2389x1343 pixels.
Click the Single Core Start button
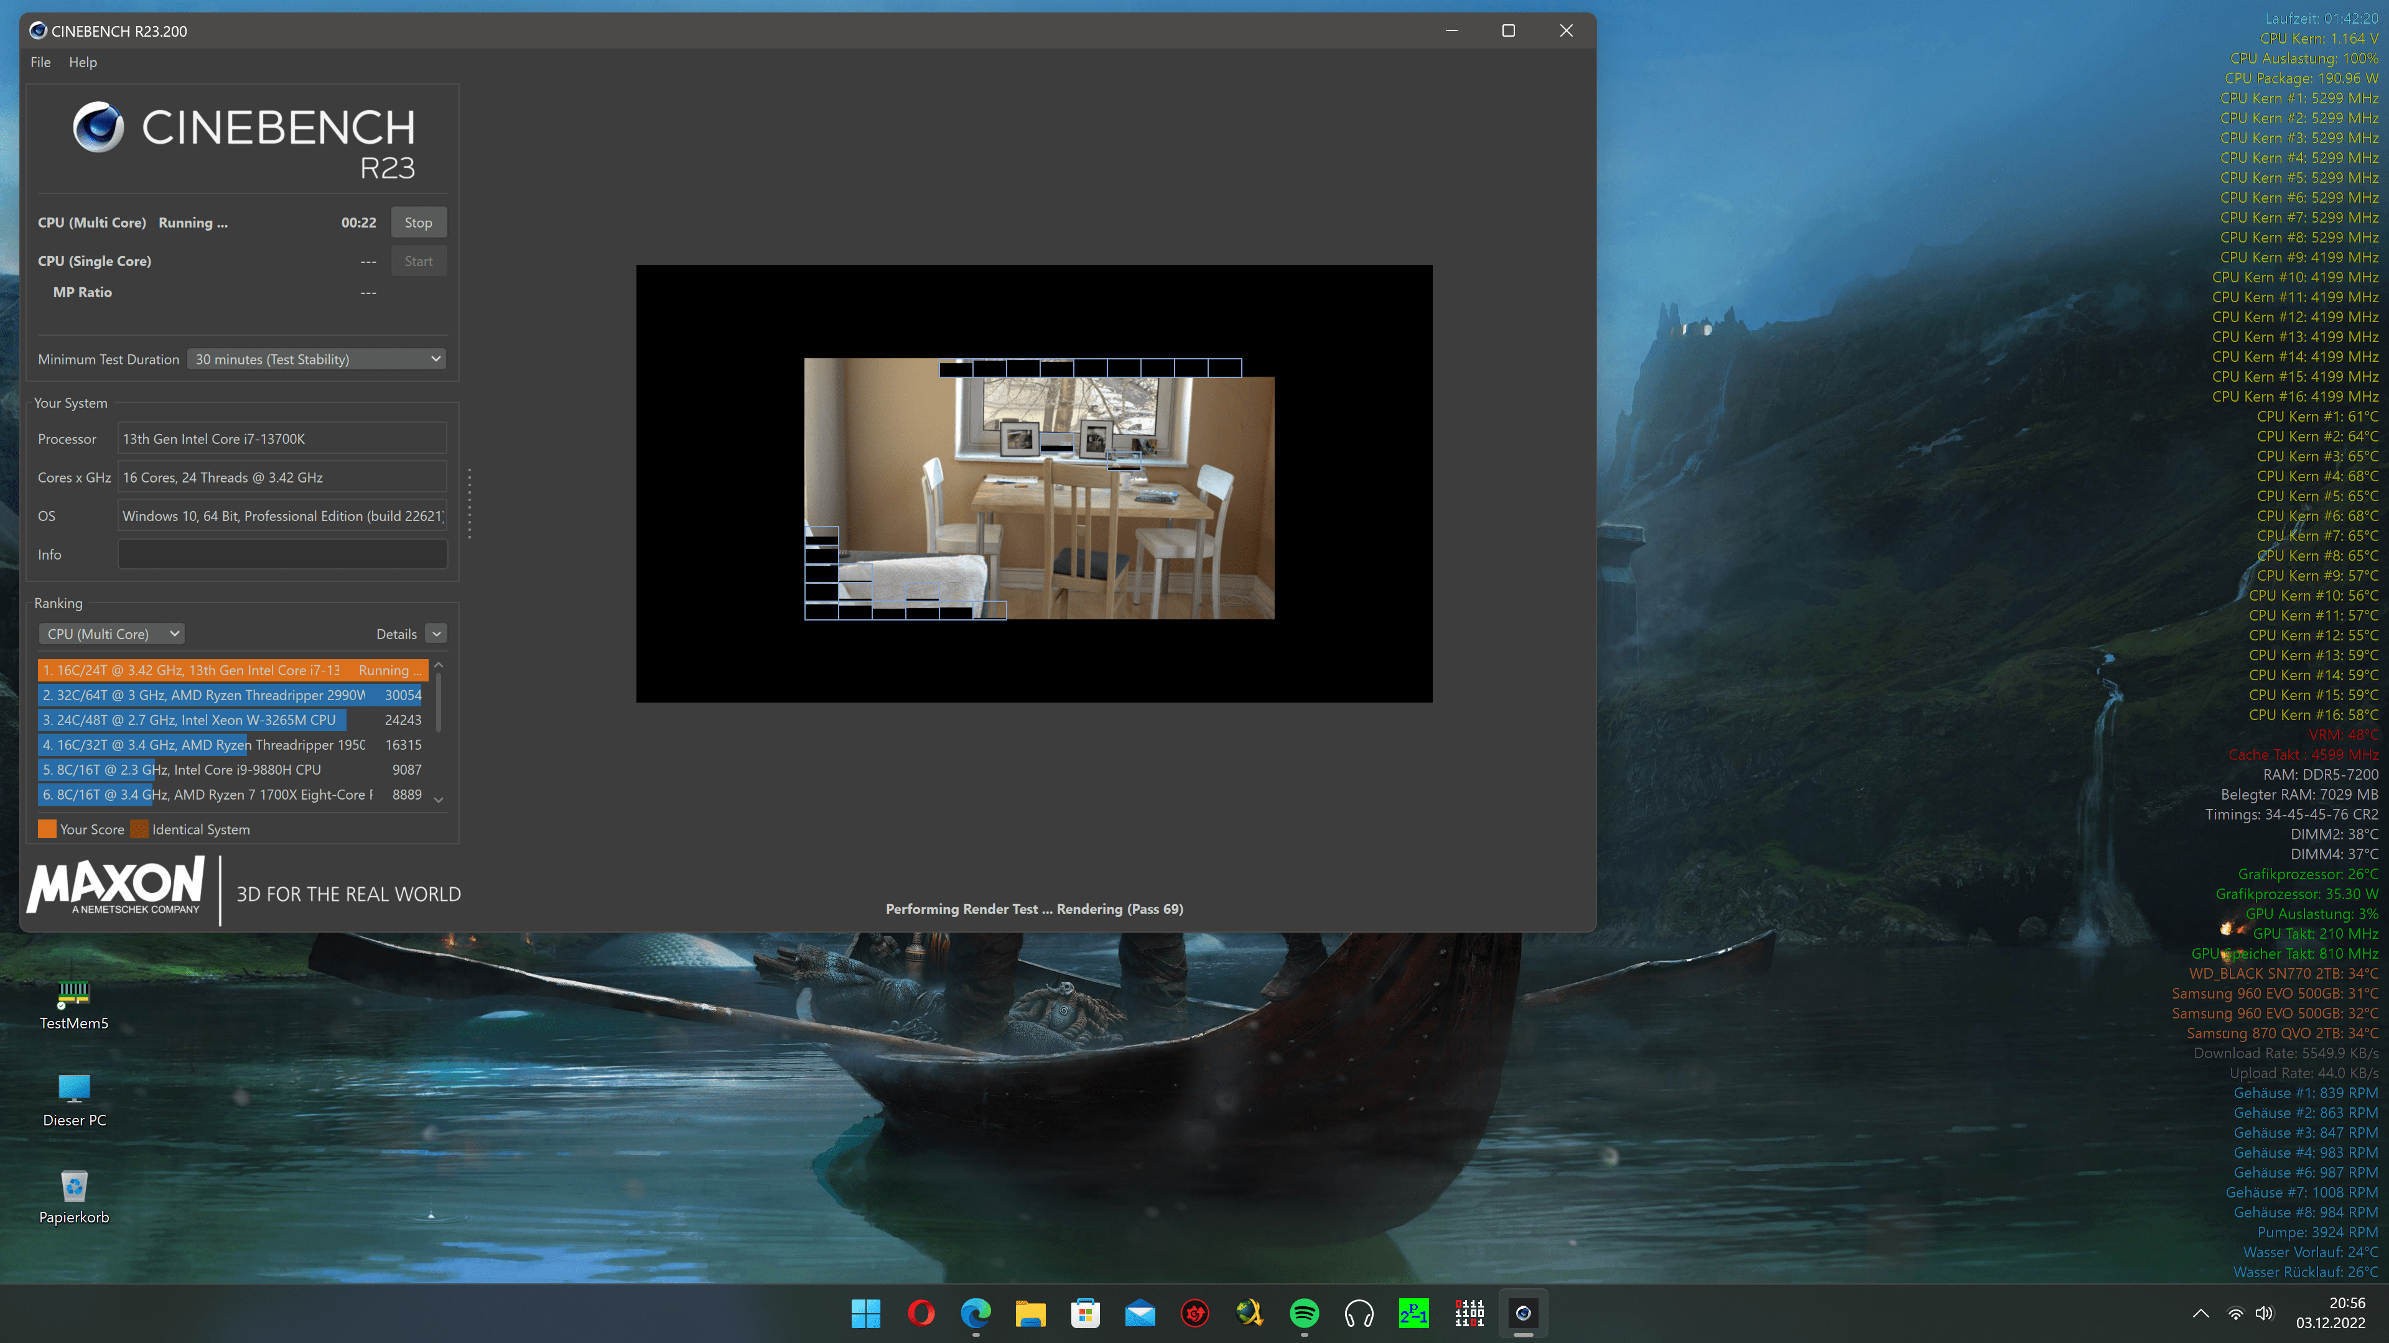[418, 261]
